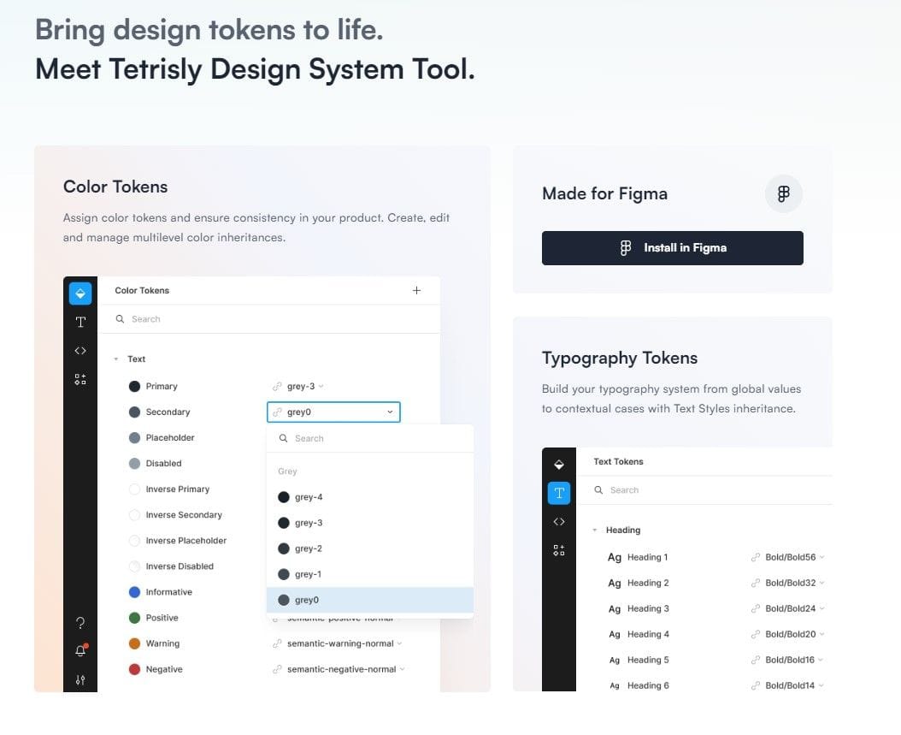Click the help question mark icon

[x=79, y=623]
